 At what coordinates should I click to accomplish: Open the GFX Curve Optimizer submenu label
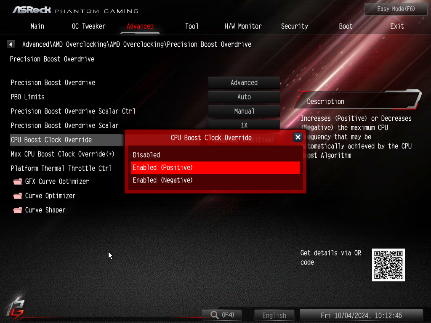57,182
